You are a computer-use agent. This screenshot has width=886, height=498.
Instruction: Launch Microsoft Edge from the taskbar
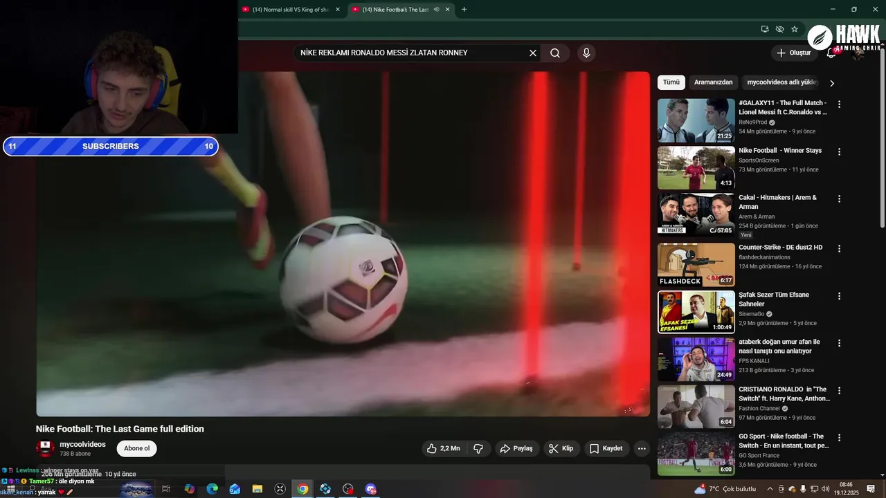point(212,489)
